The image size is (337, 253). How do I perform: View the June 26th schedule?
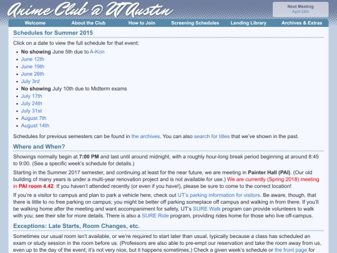click(32, 74)
